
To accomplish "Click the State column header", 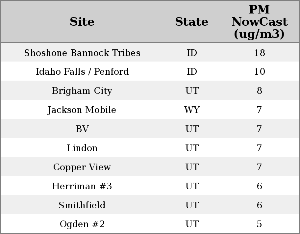I will [x=191, y=22].
